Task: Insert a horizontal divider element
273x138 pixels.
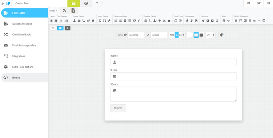Action: pos(259,21)
